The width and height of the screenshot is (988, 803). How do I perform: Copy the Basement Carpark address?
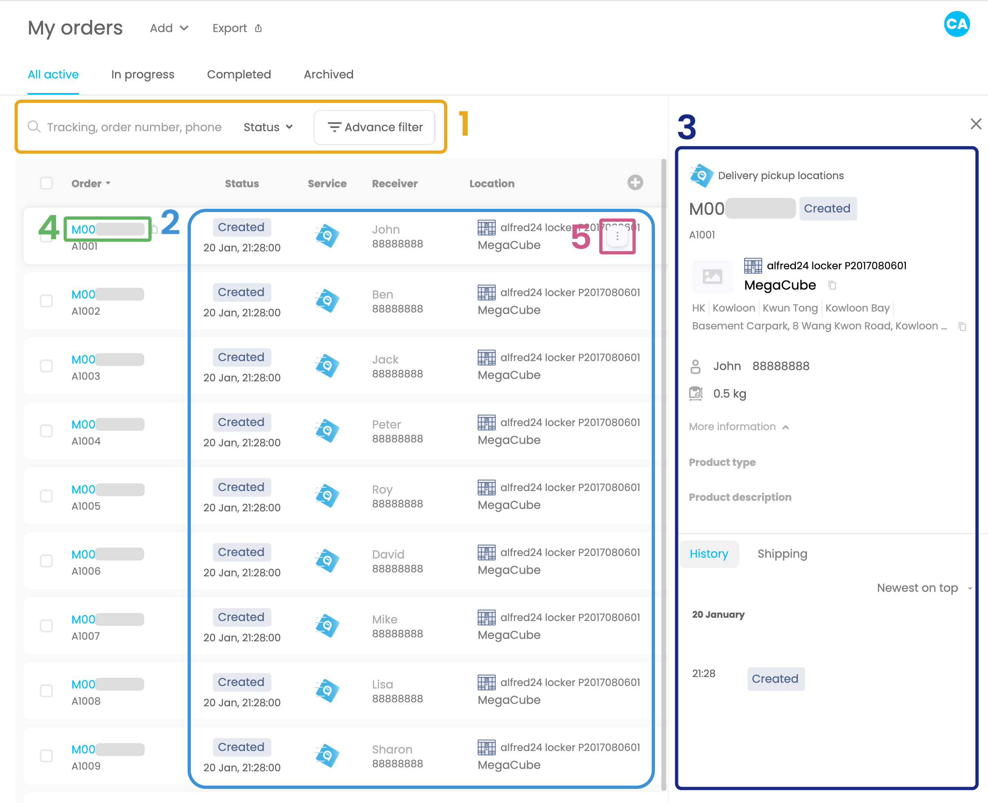coord(962,327)
